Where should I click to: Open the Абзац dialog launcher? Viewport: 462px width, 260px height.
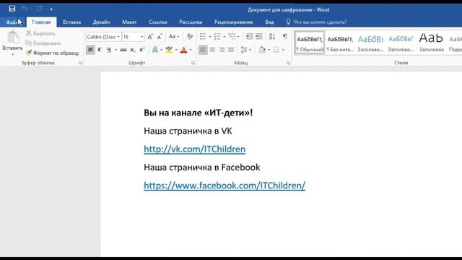pyautogui.click(x=288, y=63)
